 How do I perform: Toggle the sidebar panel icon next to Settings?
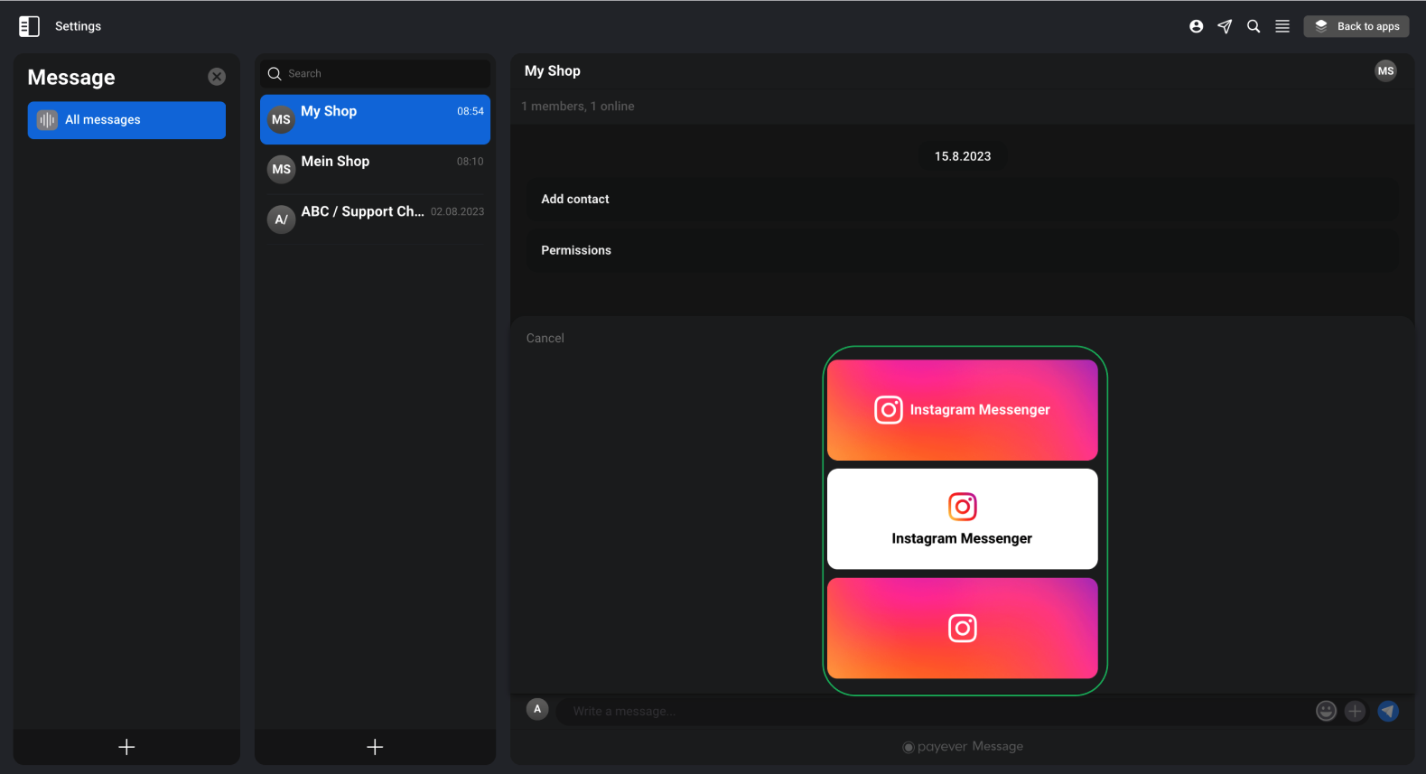[29, 26]
